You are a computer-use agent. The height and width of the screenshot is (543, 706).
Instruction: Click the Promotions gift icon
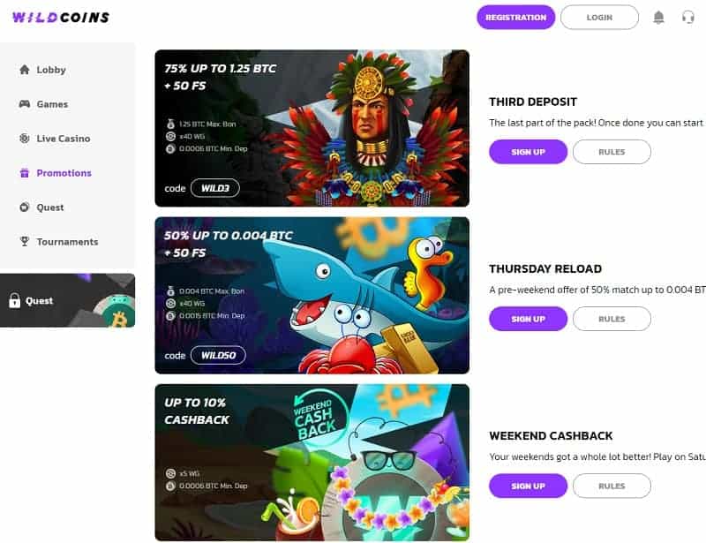[25, 173]
